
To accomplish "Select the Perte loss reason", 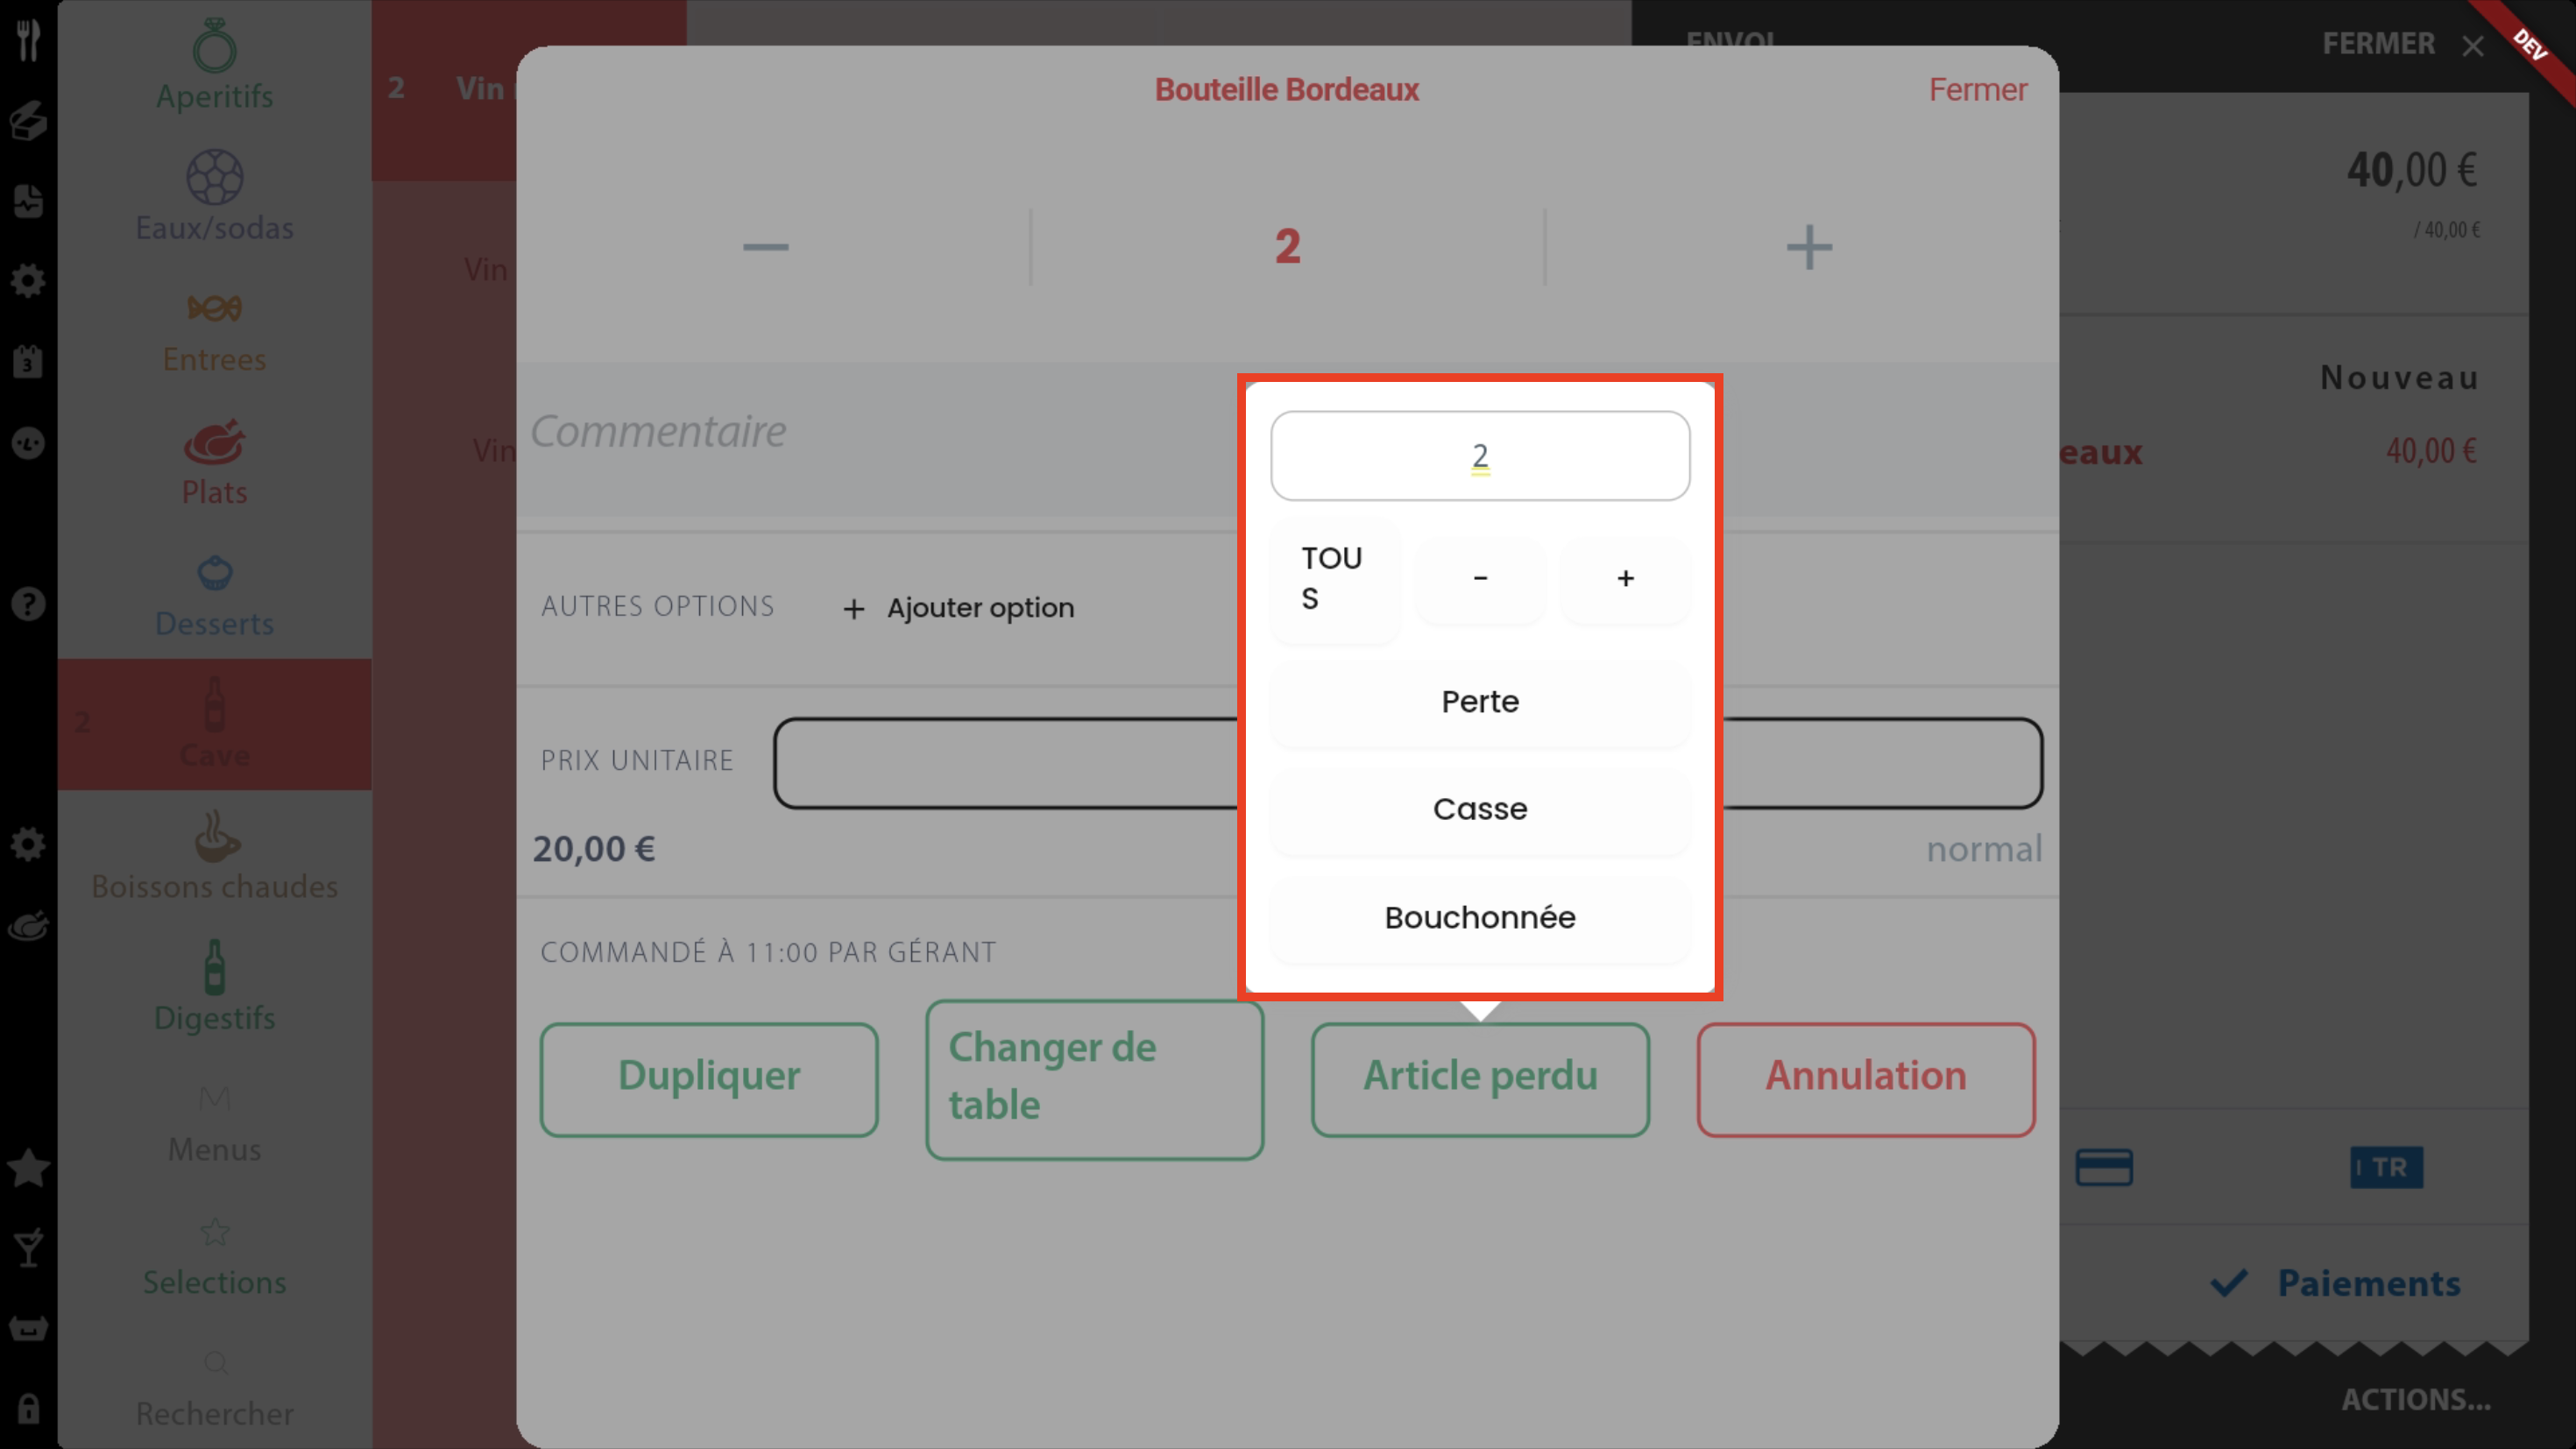I will click(1480, 701).
